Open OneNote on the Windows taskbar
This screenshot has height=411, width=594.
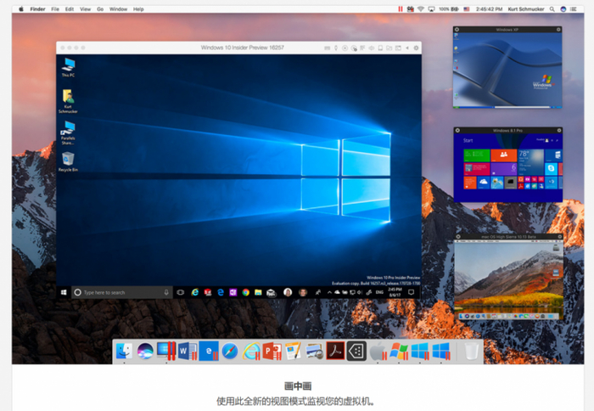point(233,292)
